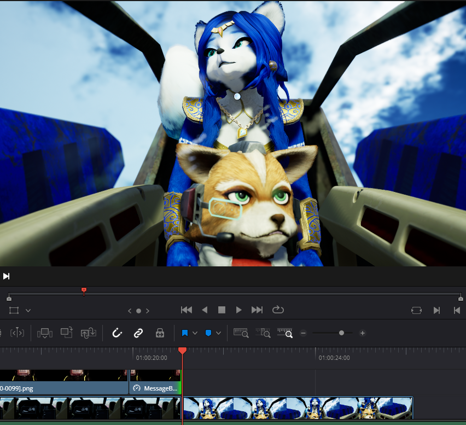The width and height of the screenshot is (466, 425).
Task: Add a blue marker
Action: (x=208, y=333)
